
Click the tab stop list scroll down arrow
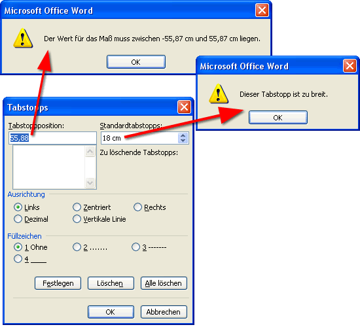[x=90, y=183]
